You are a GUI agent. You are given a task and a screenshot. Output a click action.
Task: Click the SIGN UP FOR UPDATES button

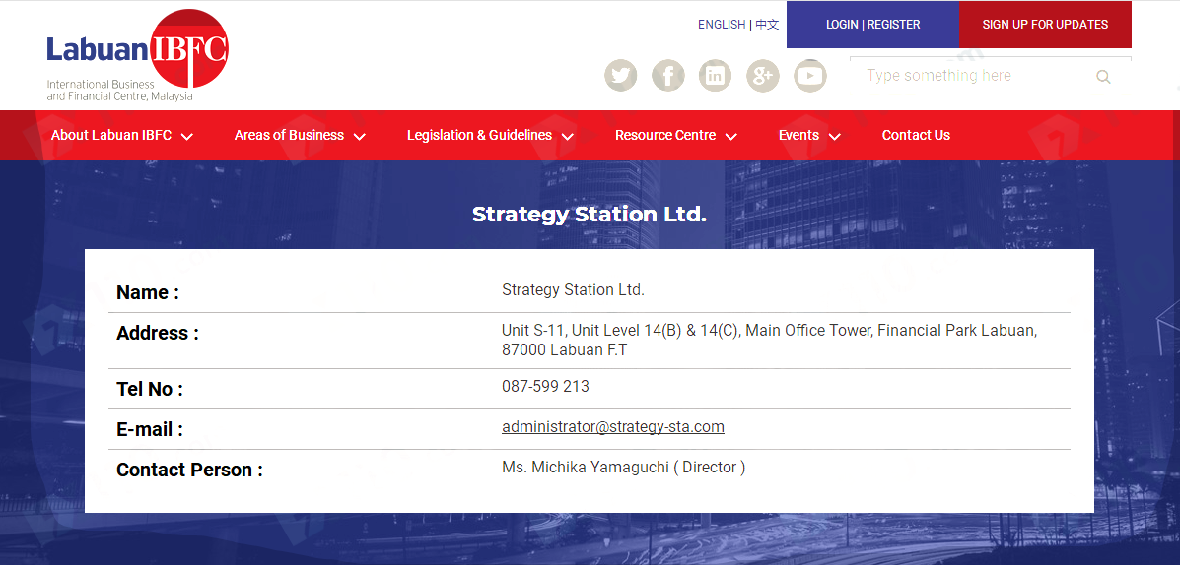[x=1045, y=25]
